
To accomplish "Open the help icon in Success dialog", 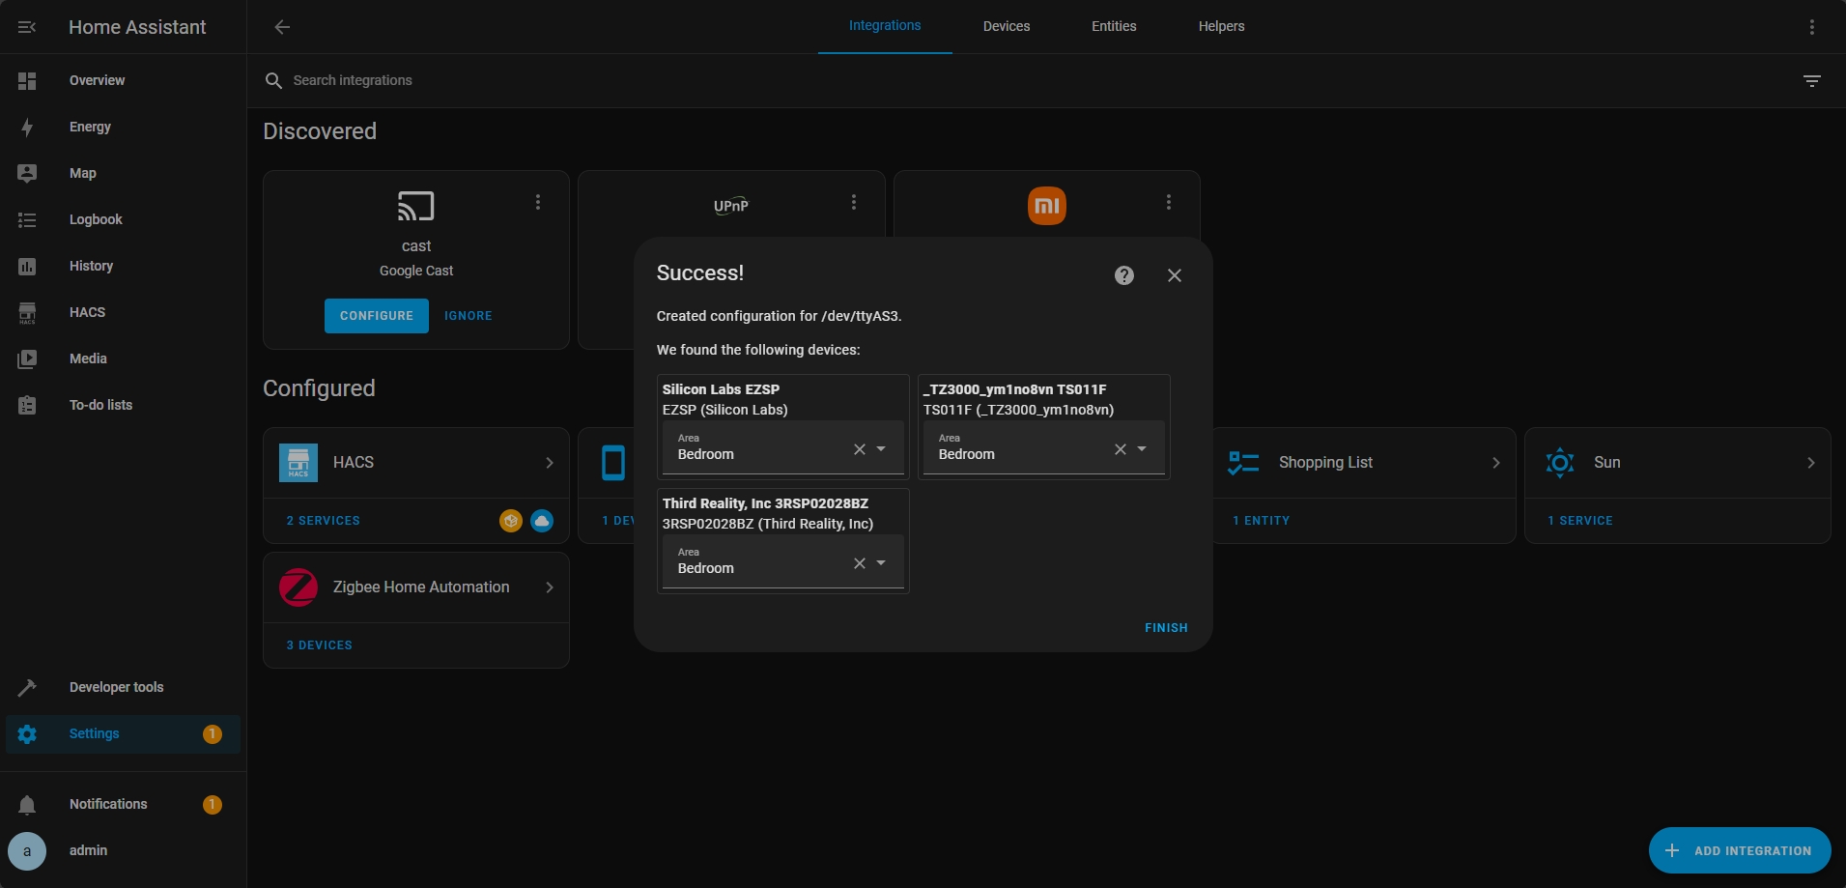I will (1123, 275).
